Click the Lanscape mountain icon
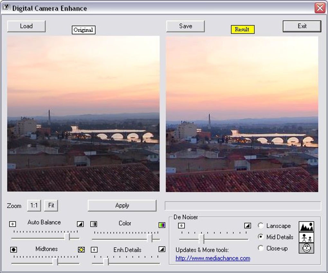 click(x=306, y=226)
